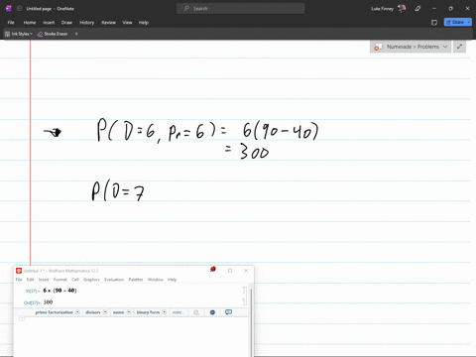Screen dimensions: 476x357
Task: Click the output value 300 in Mathematica
Action: [48, 302]
